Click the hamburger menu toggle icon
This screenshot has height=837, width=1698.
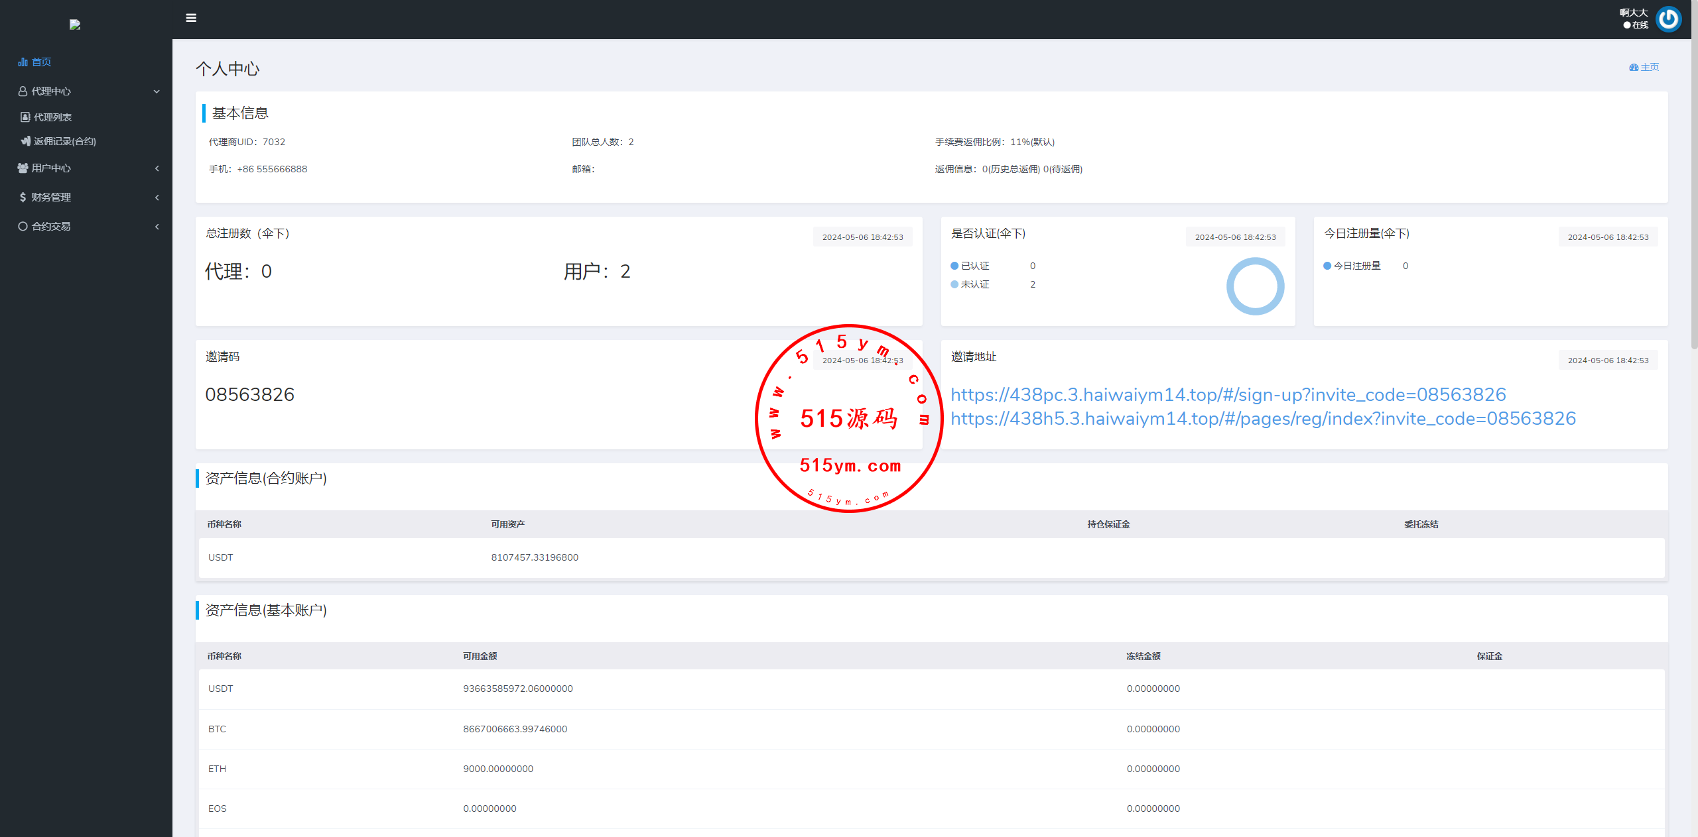(x=191, y=18)
